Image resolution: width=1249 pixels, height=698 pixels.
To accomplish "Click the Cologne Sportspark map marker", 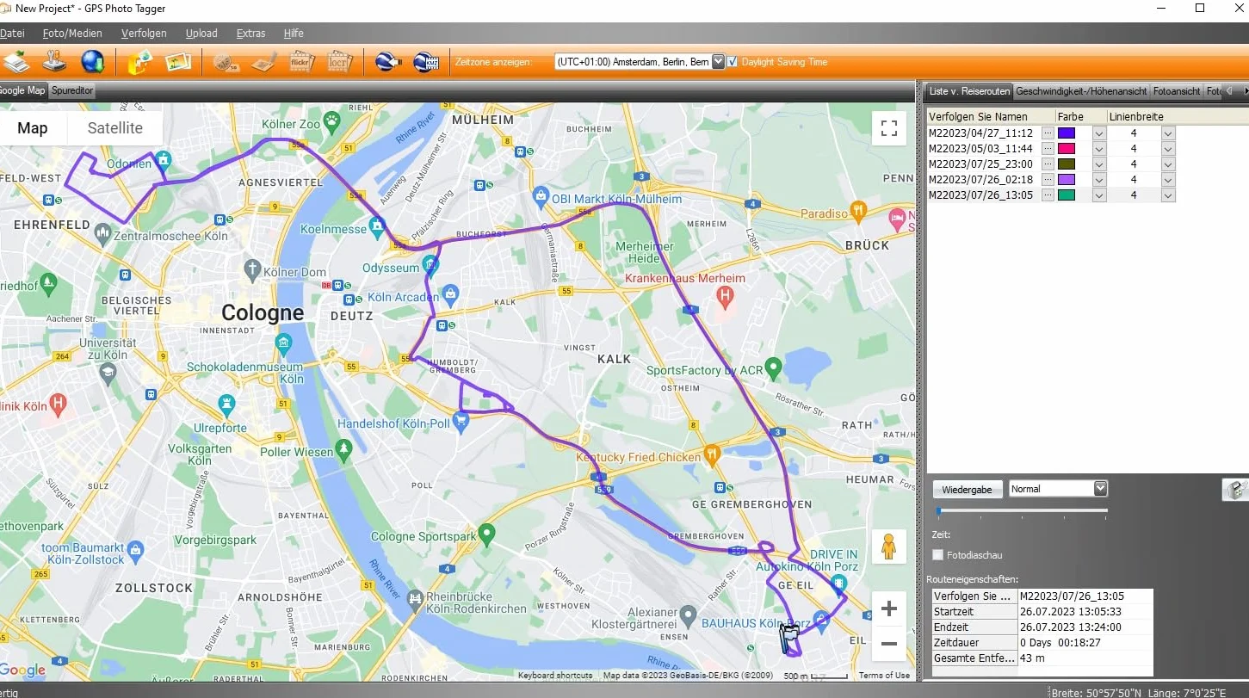I will click(x=487, y=535).
